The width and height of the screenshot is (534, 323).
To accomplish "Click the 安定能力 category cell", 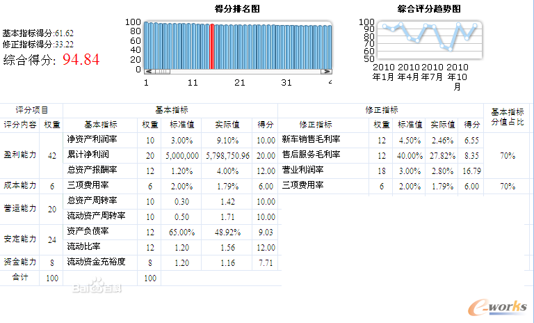I will [x=19, y=239].
